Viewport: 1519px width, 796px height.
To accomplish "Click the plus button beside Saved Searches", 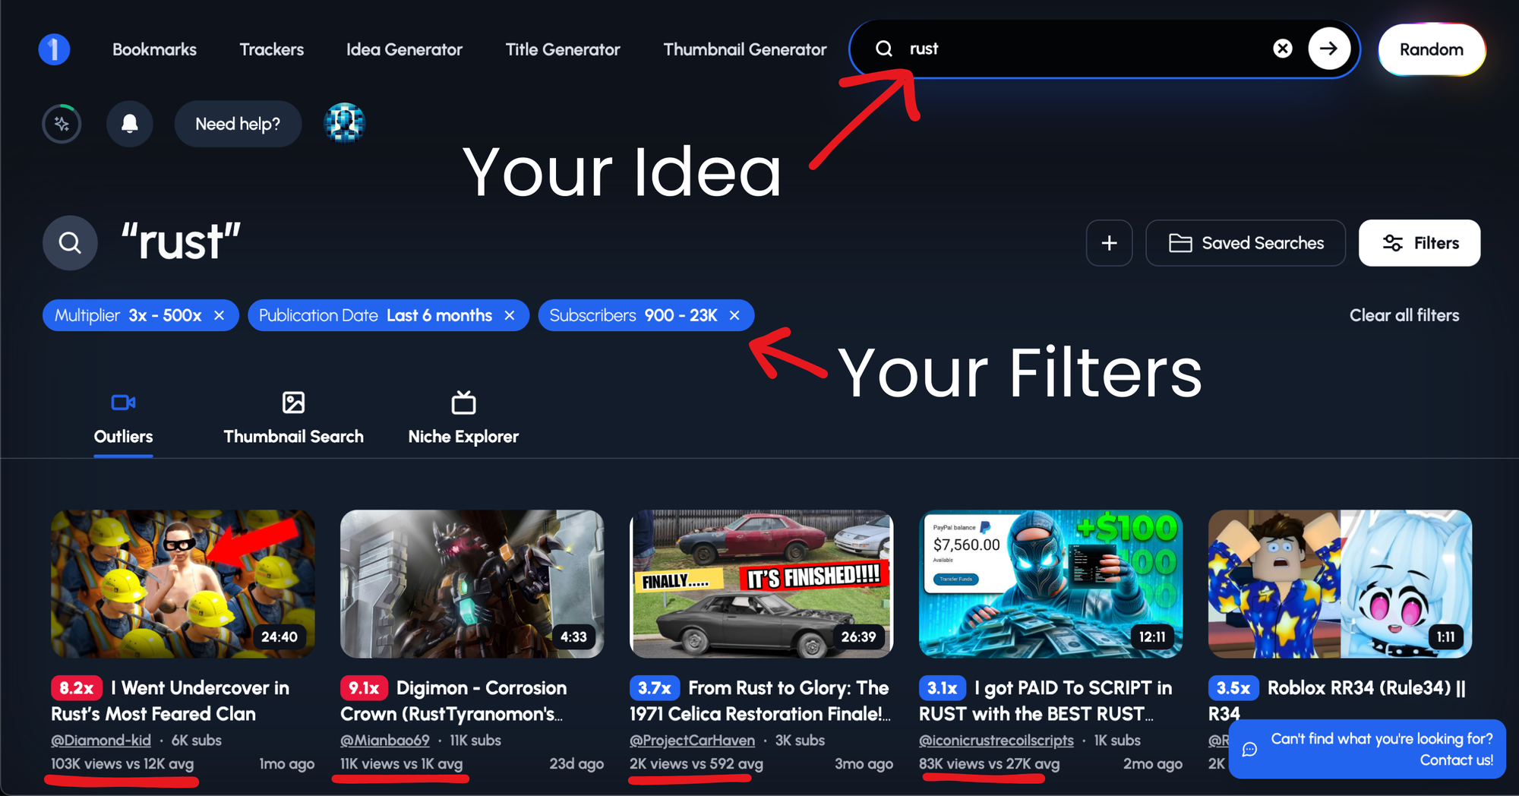I will coord(1109,243).
